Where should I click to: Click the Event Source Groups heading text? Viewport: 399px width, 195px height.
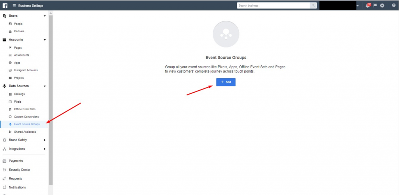click(226, 58)
